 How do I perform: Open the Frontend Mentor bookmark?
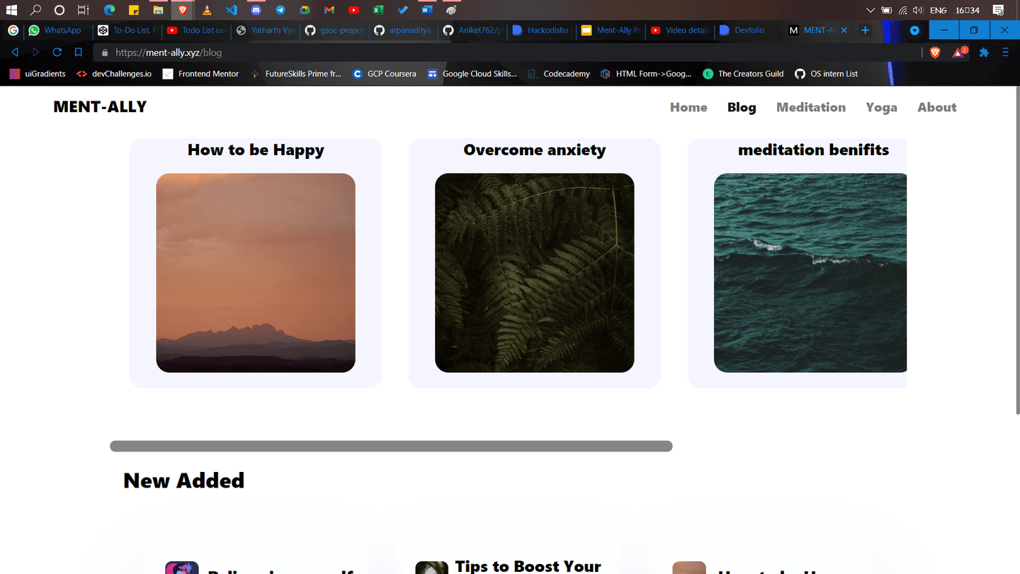pyautogui.click(x=200, y=74)
